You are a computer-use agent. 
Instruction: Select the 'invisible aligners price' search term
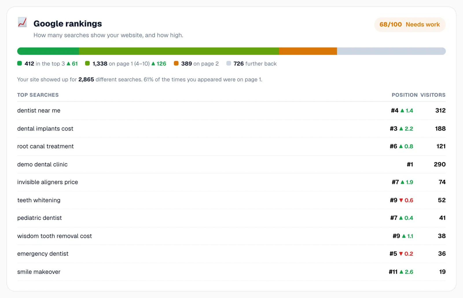pos(47,182)
